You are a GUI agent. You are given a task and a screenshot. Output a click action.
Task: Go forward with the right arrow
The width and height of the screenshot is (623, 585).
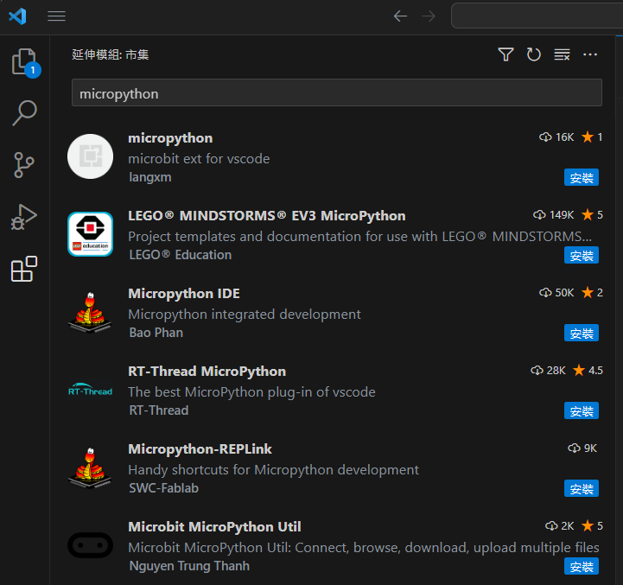pos(429,16)
